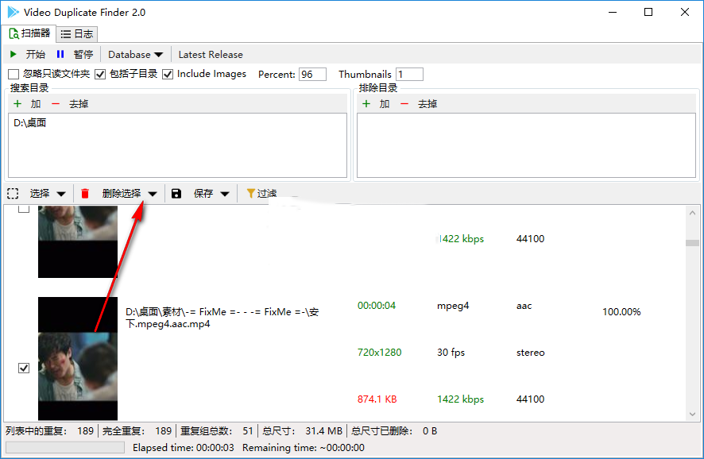Click the 保存 toolbar label
This screenshot has width=704, height=459.
click(203, 194)
